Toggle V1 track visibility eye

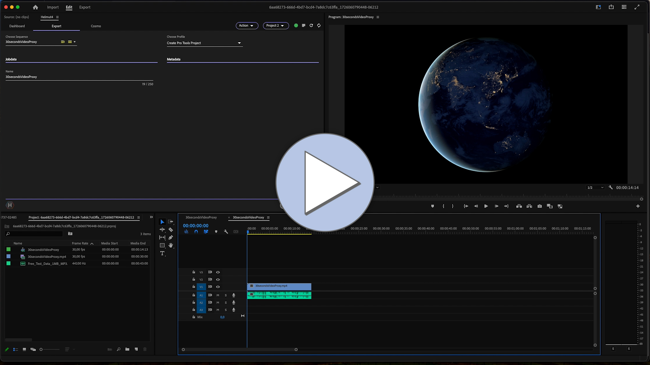(218, 287)
